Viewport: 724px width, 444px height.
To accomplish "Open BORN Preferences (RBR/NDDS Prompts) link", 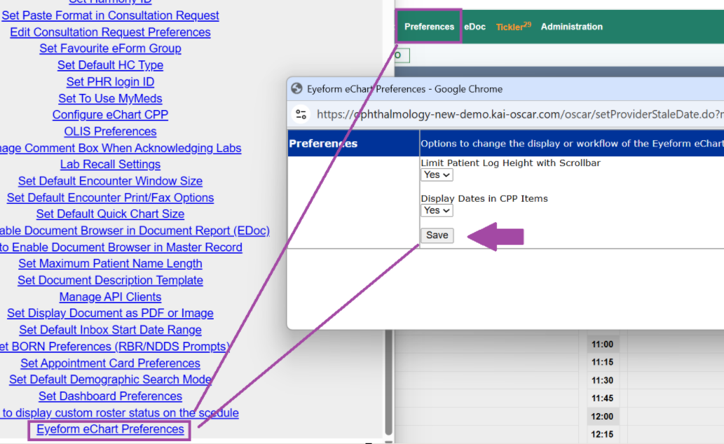I will coord(115,346).
